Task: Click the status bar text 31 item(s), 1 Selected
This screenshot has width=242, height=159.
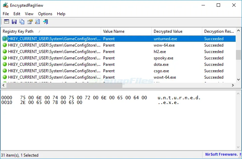Action: tap(20, 155)
